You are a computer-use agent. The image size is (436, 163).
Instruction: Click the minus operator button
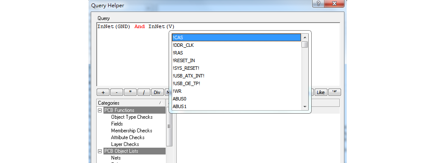point(117,92)
